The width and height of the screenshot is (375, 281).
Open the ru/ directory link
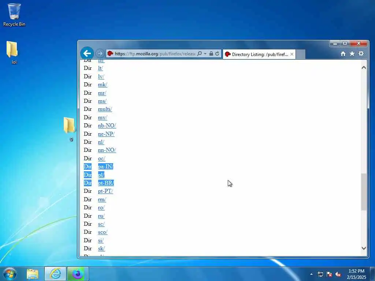[x=101, y=216]
